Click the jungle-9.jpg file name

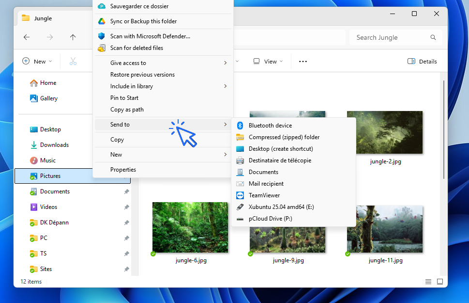point(288,260)
